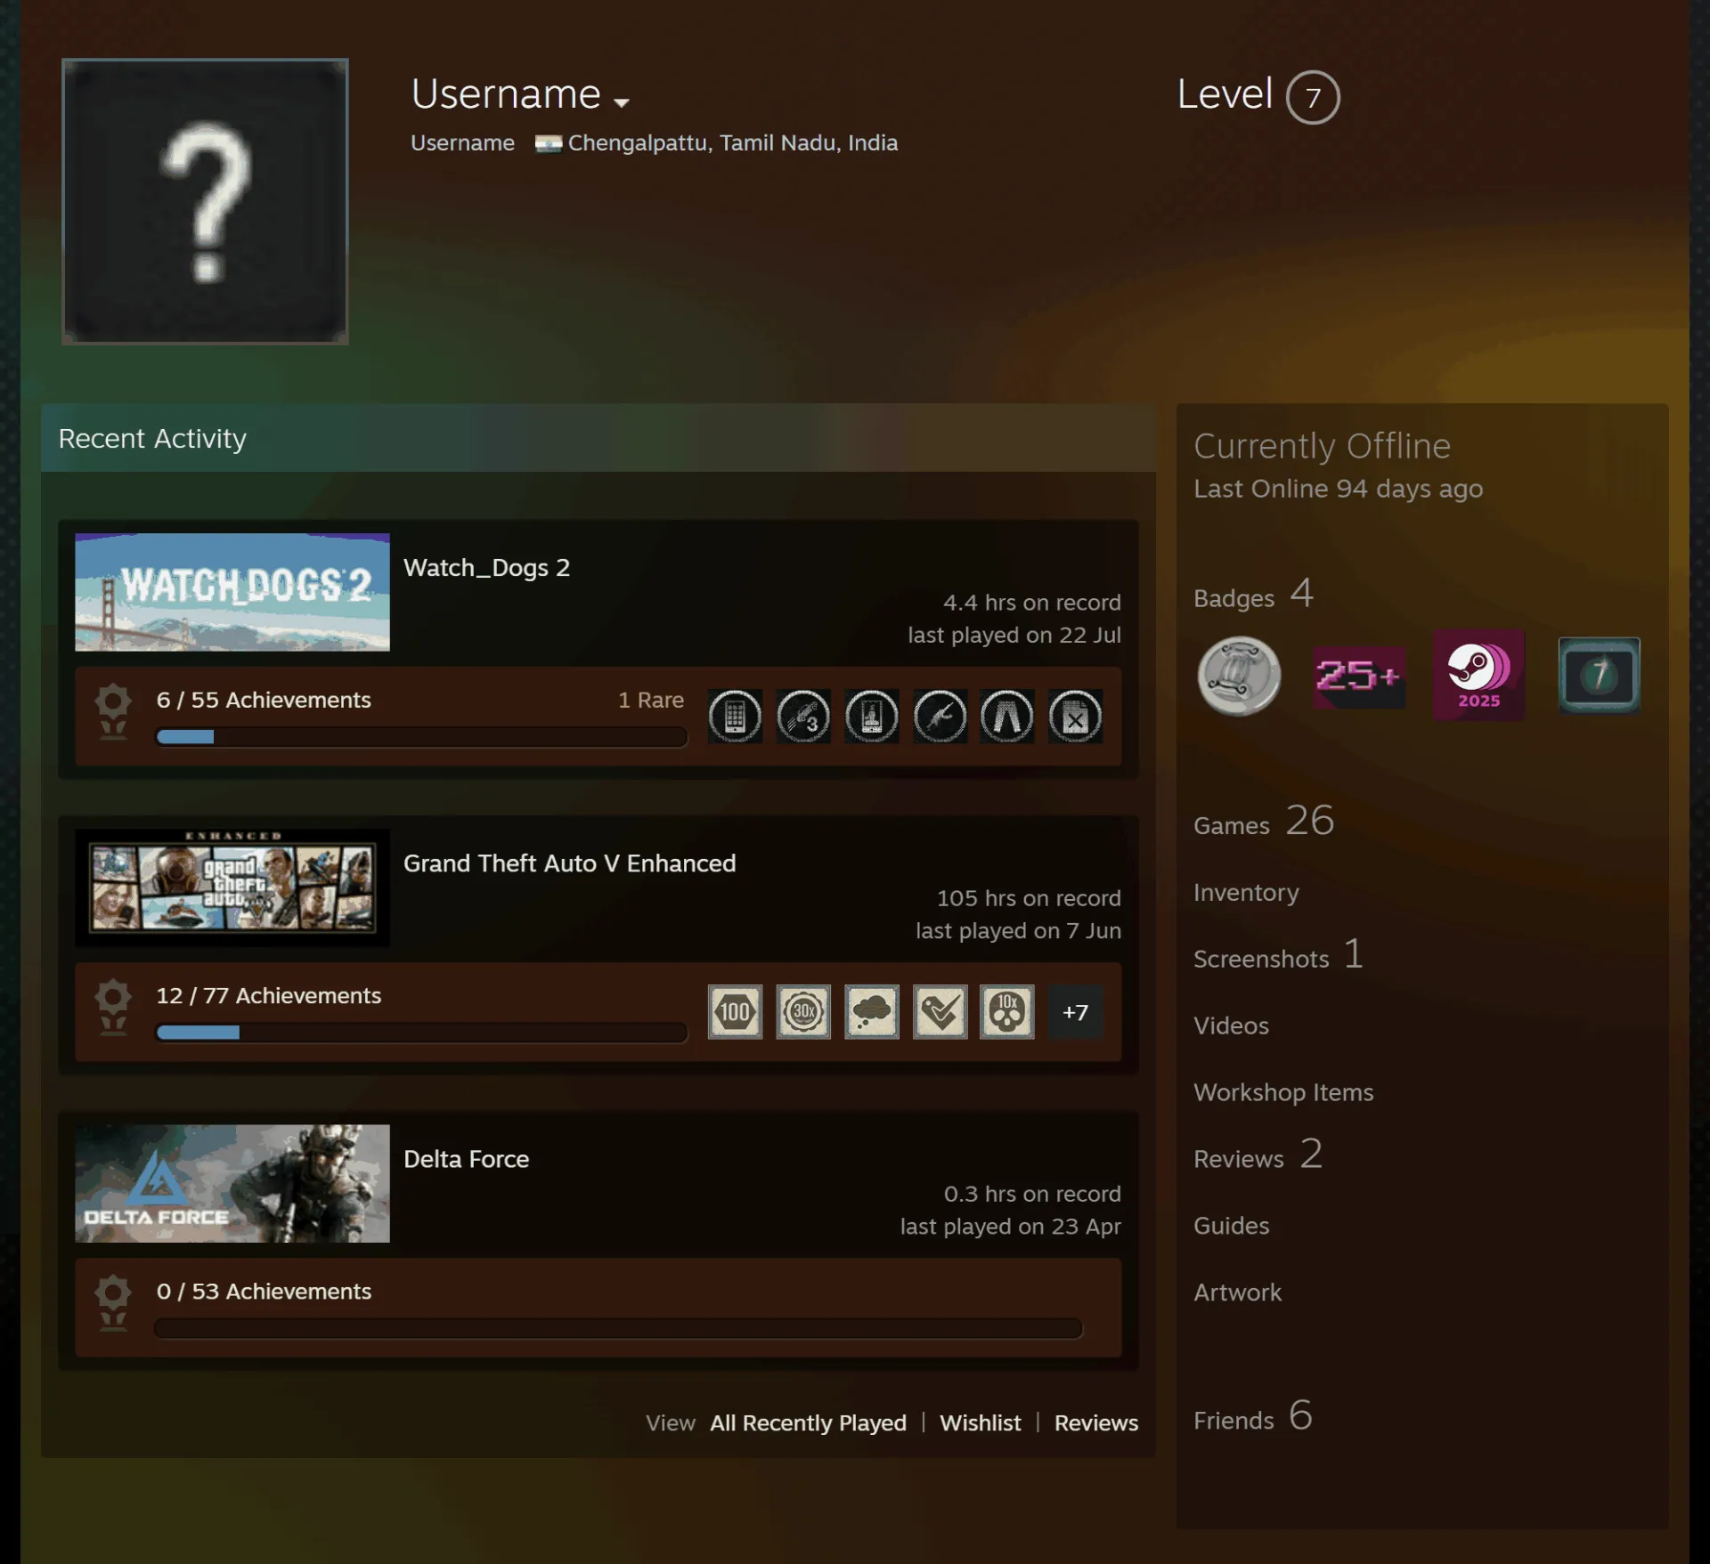Click the silver pillar community badge
Viewport: 1710px width, 1564px height.
click(1239, 676)
